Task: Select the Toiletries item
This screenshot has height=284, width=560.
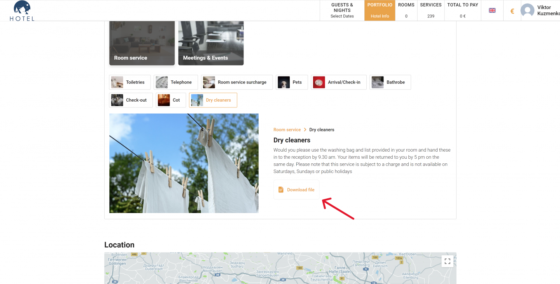Action: [130, 82]
